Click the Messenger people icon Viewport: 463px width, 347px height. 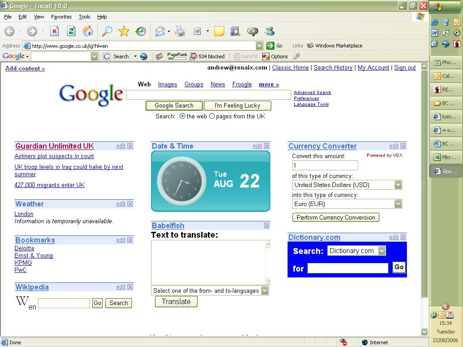click(x=270, y=31)
